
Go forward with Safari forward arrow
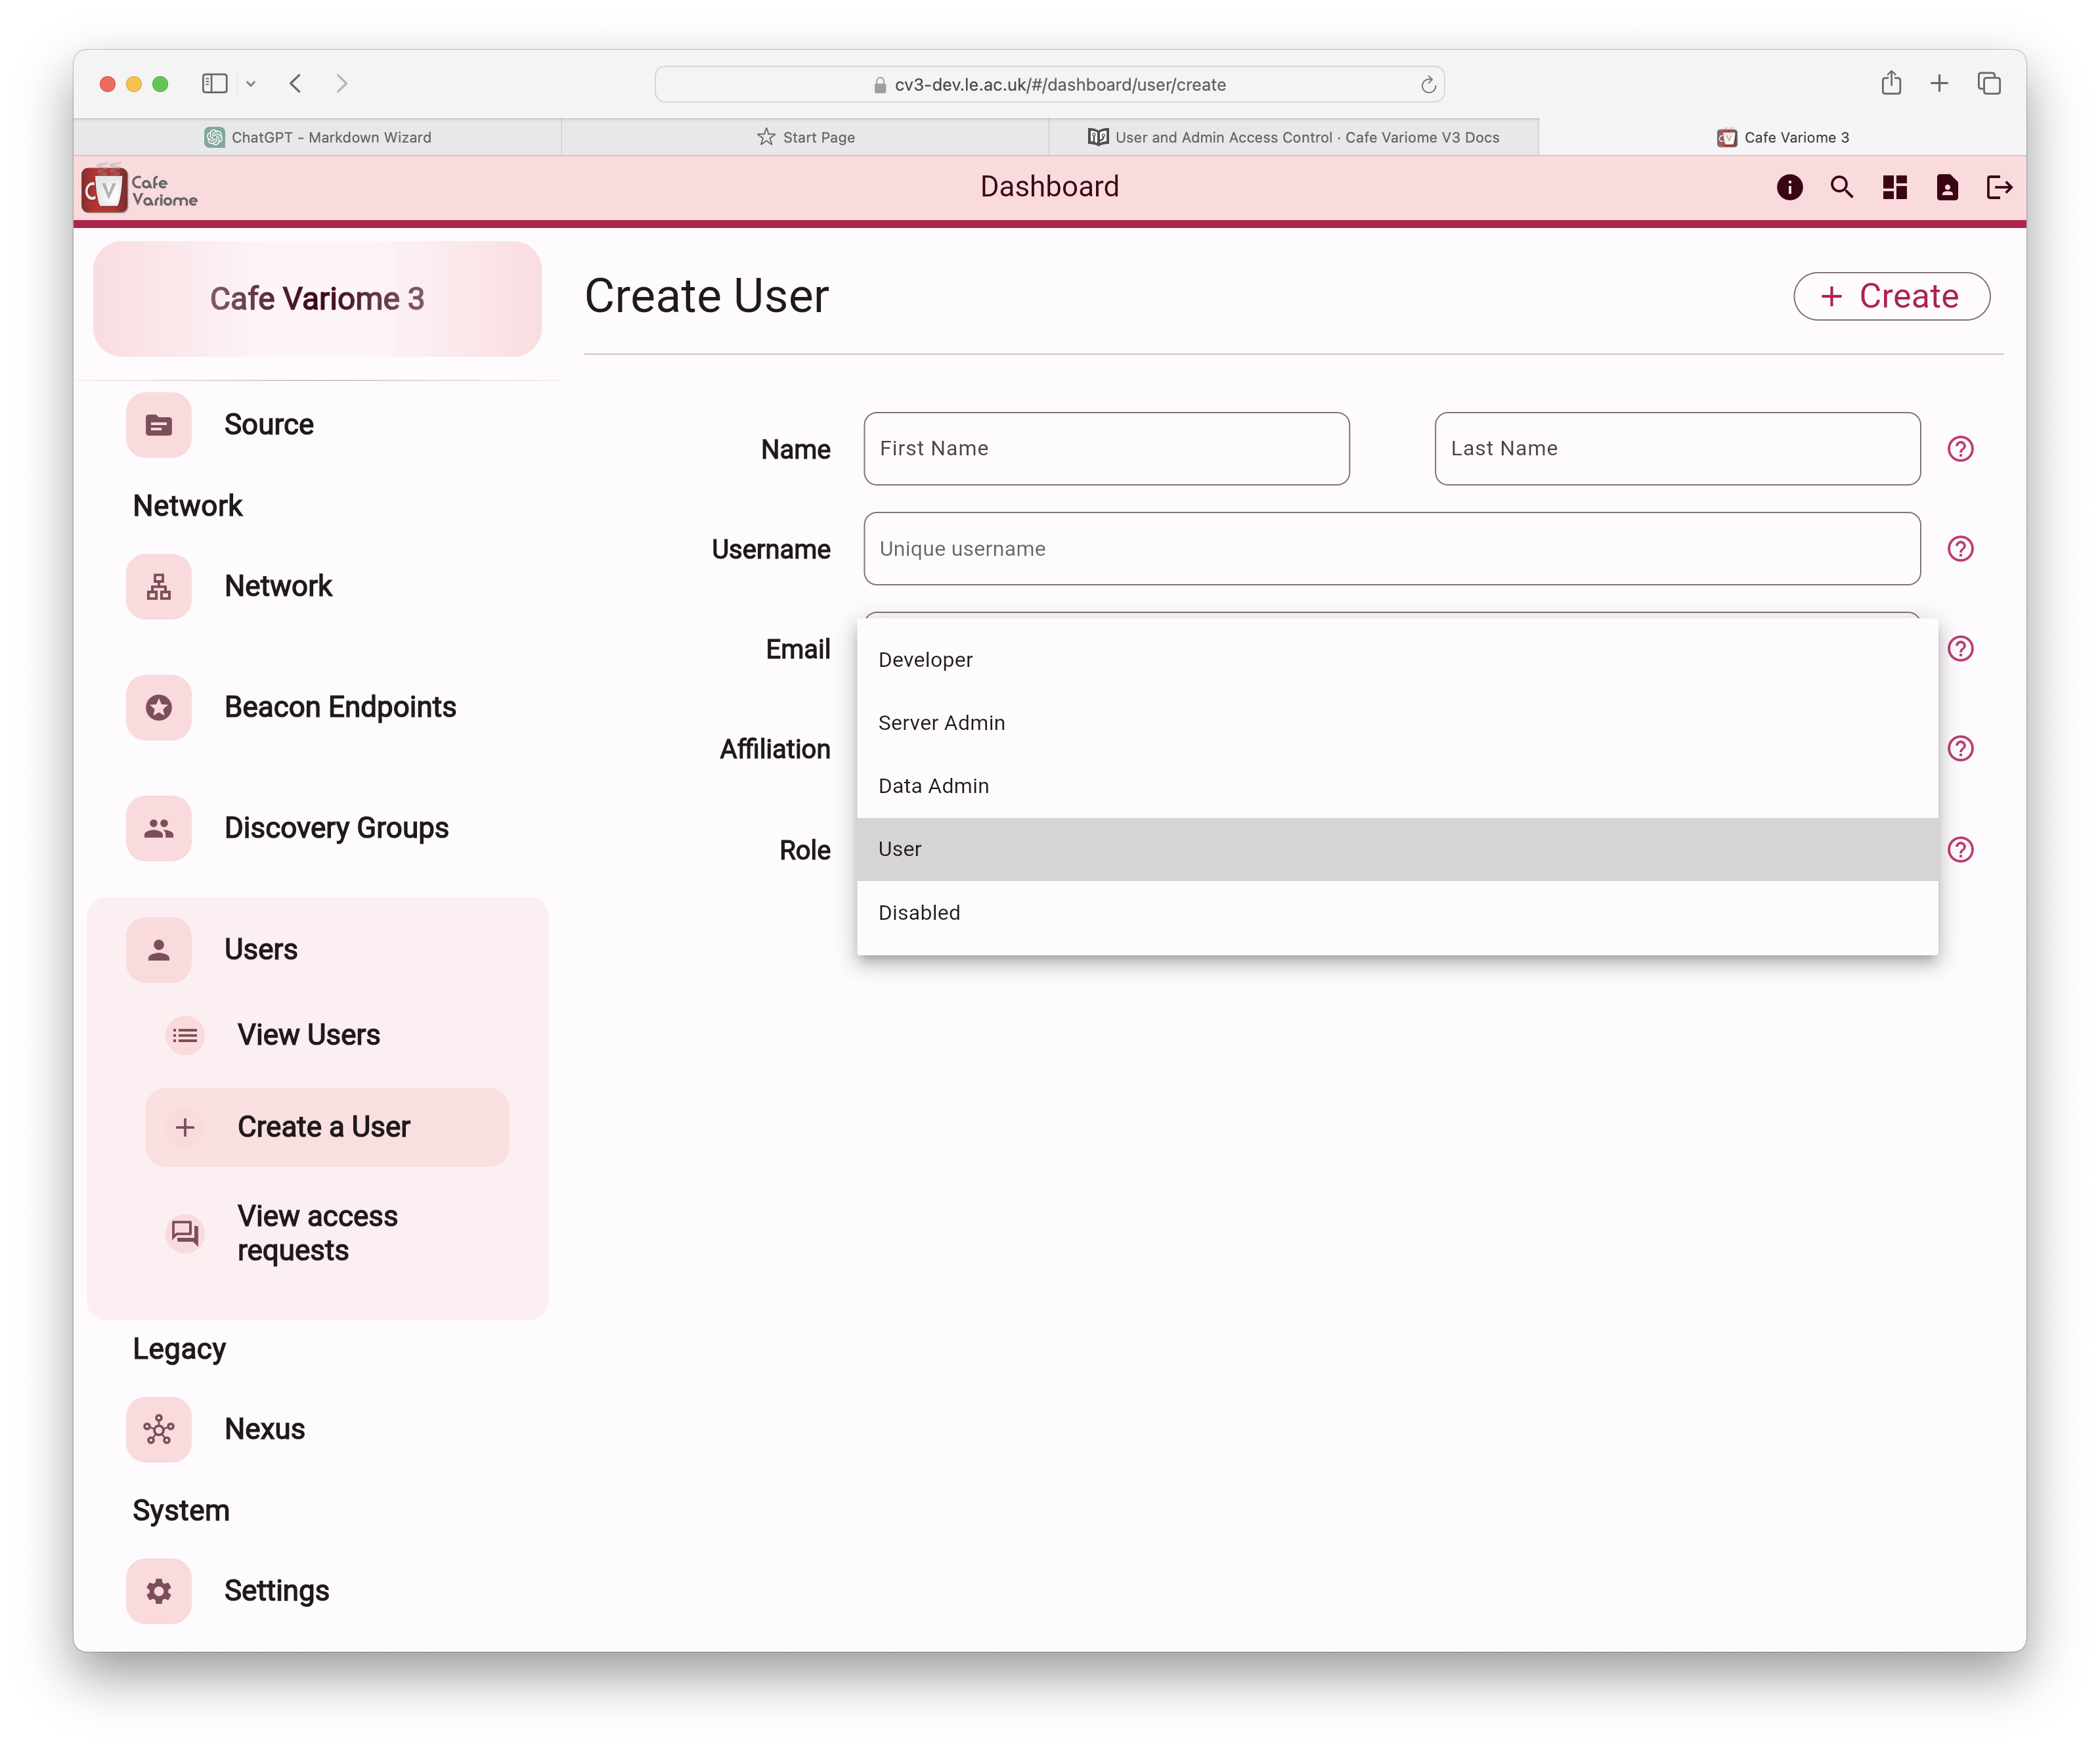click(x=342, y=84)
